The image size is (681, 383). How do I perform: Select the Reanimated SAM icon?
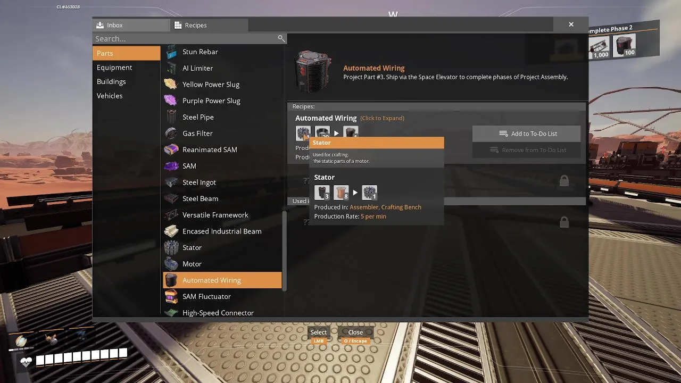point(171,149)
